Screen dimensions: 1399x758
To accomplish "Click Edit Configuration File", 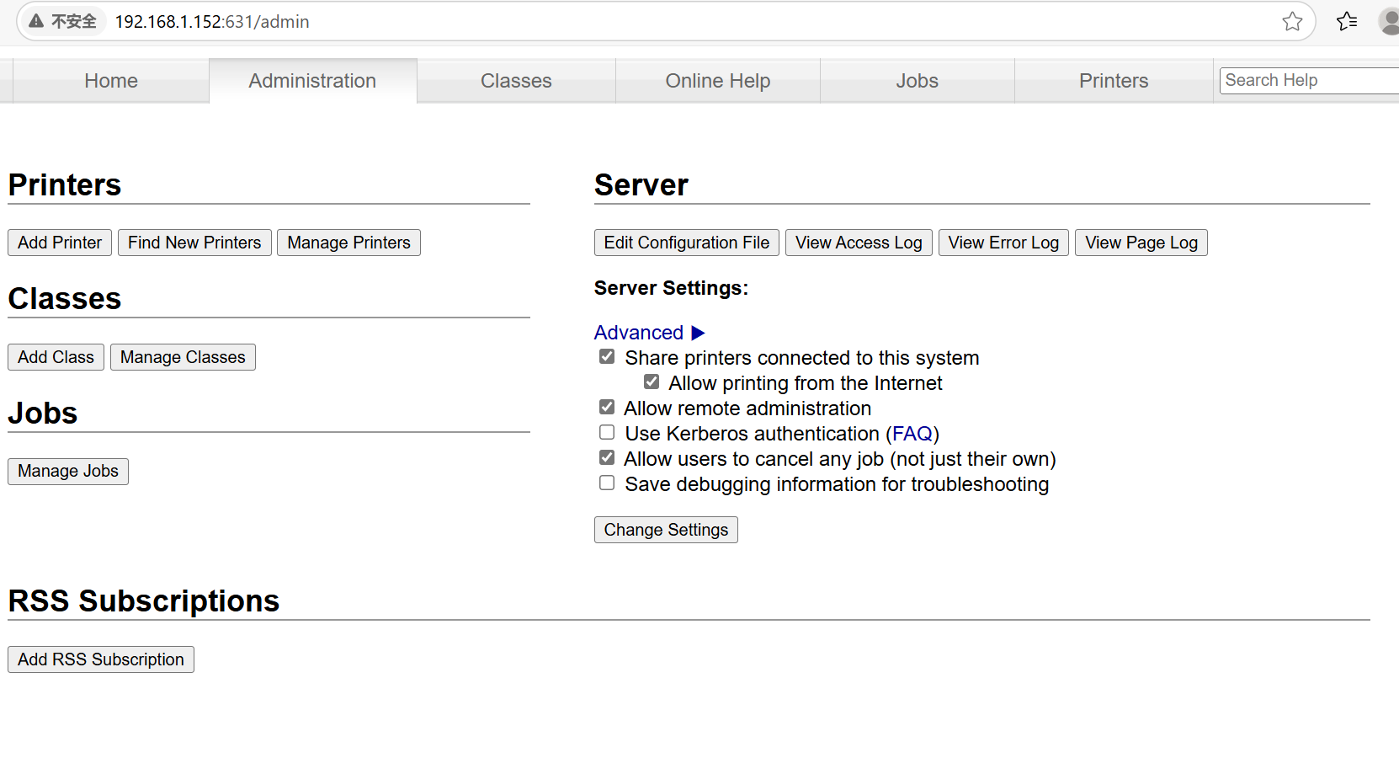I will (x=686, y=243).
